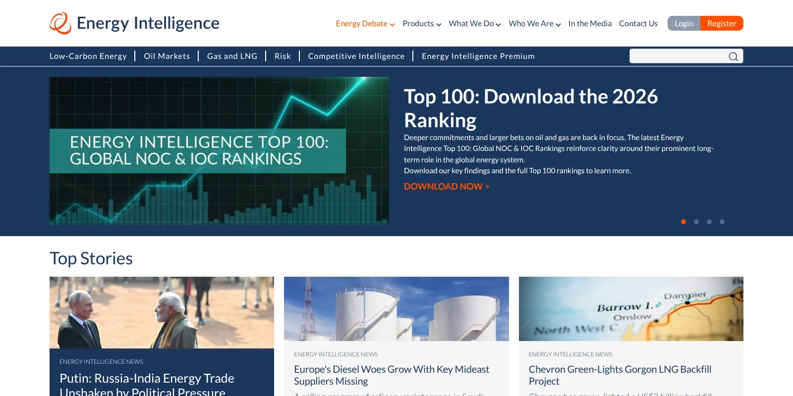This screenshot has height=396, width=793.
Task: Click the Energy Intelligence wordmark text
Action: [x=148, y=23]
